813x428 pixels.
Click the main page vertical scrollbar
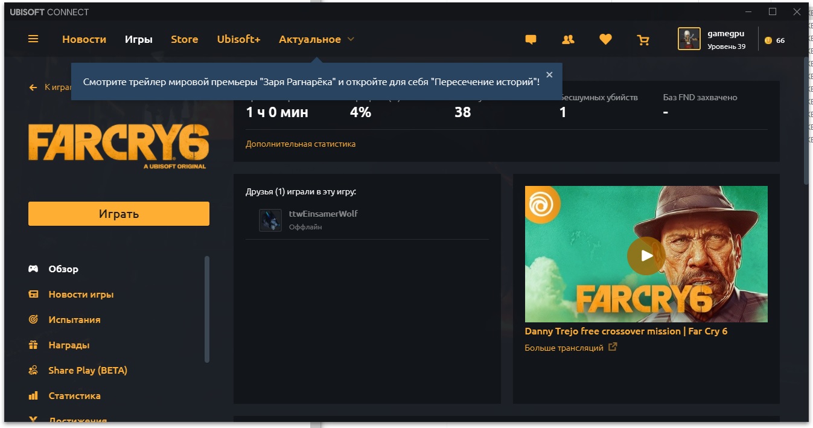[x=806, y=120]
